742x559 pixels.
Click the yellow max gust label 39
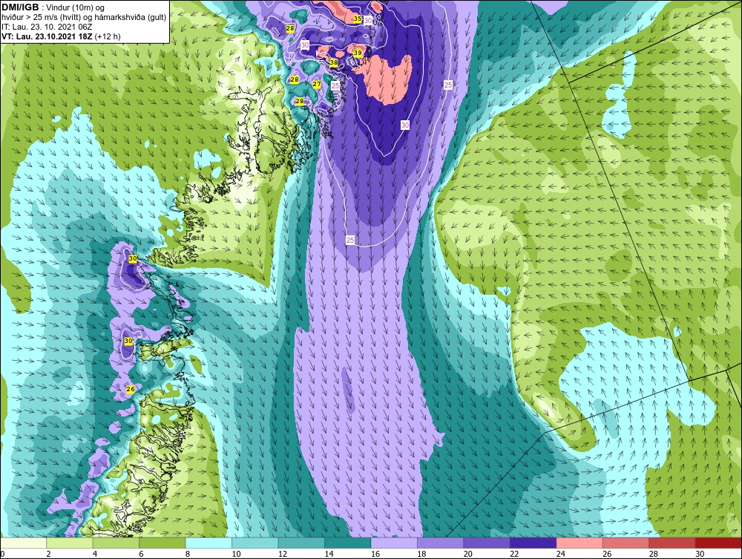click(358, 53)
